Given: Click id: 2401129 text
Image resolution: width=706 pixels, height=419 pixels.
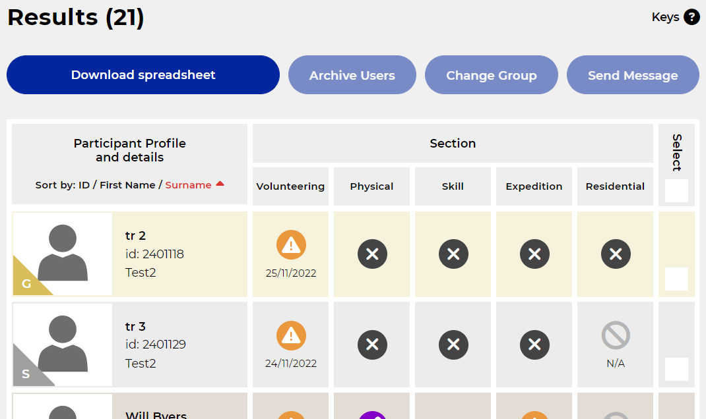Looking at the screenshot, I should click(155, 345).
